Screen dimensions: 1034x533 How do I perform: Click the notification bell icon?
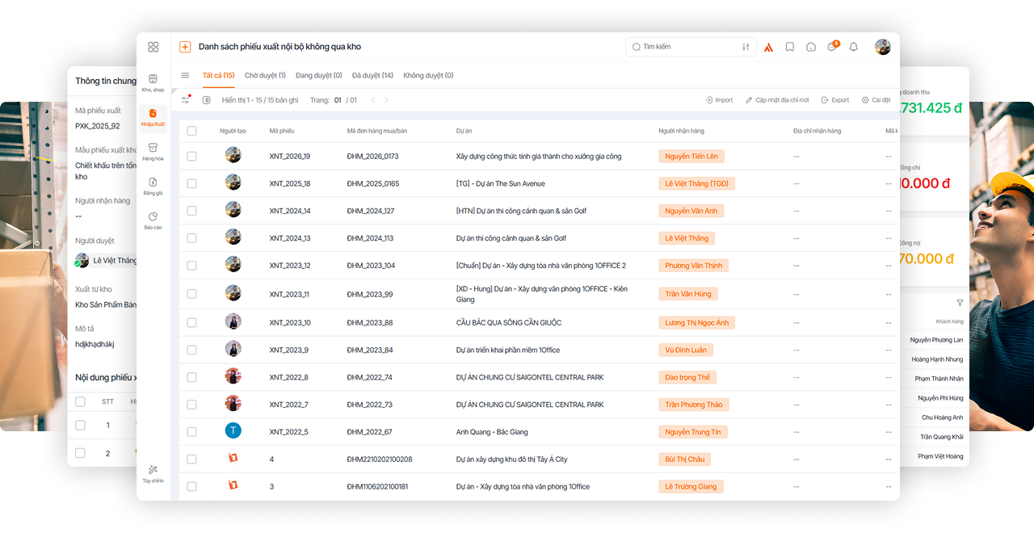coord(854,47)
